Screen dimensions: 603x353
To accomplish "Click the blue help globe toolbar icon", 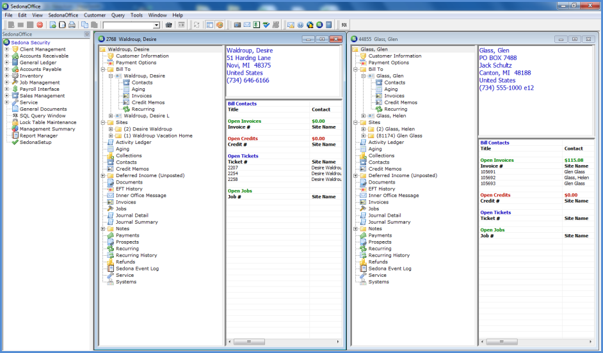I will [300, 25].
